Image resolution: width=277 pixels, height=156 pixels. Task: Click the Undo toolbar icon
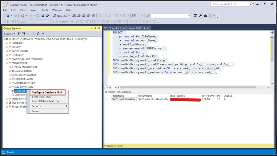pos(117,16)
